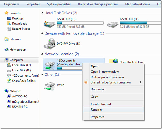This screenshot has height=129, width=162.
Task: Select Downloads in the Favorites list
Action: pyautogui.click(x=19, y=24)
